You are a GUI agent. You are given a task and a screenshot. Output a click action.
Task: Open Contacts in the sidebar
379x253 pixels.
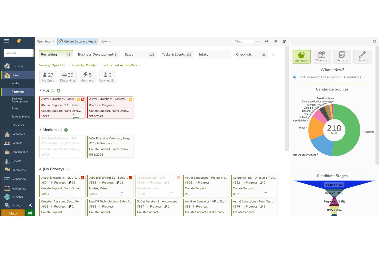17,143
